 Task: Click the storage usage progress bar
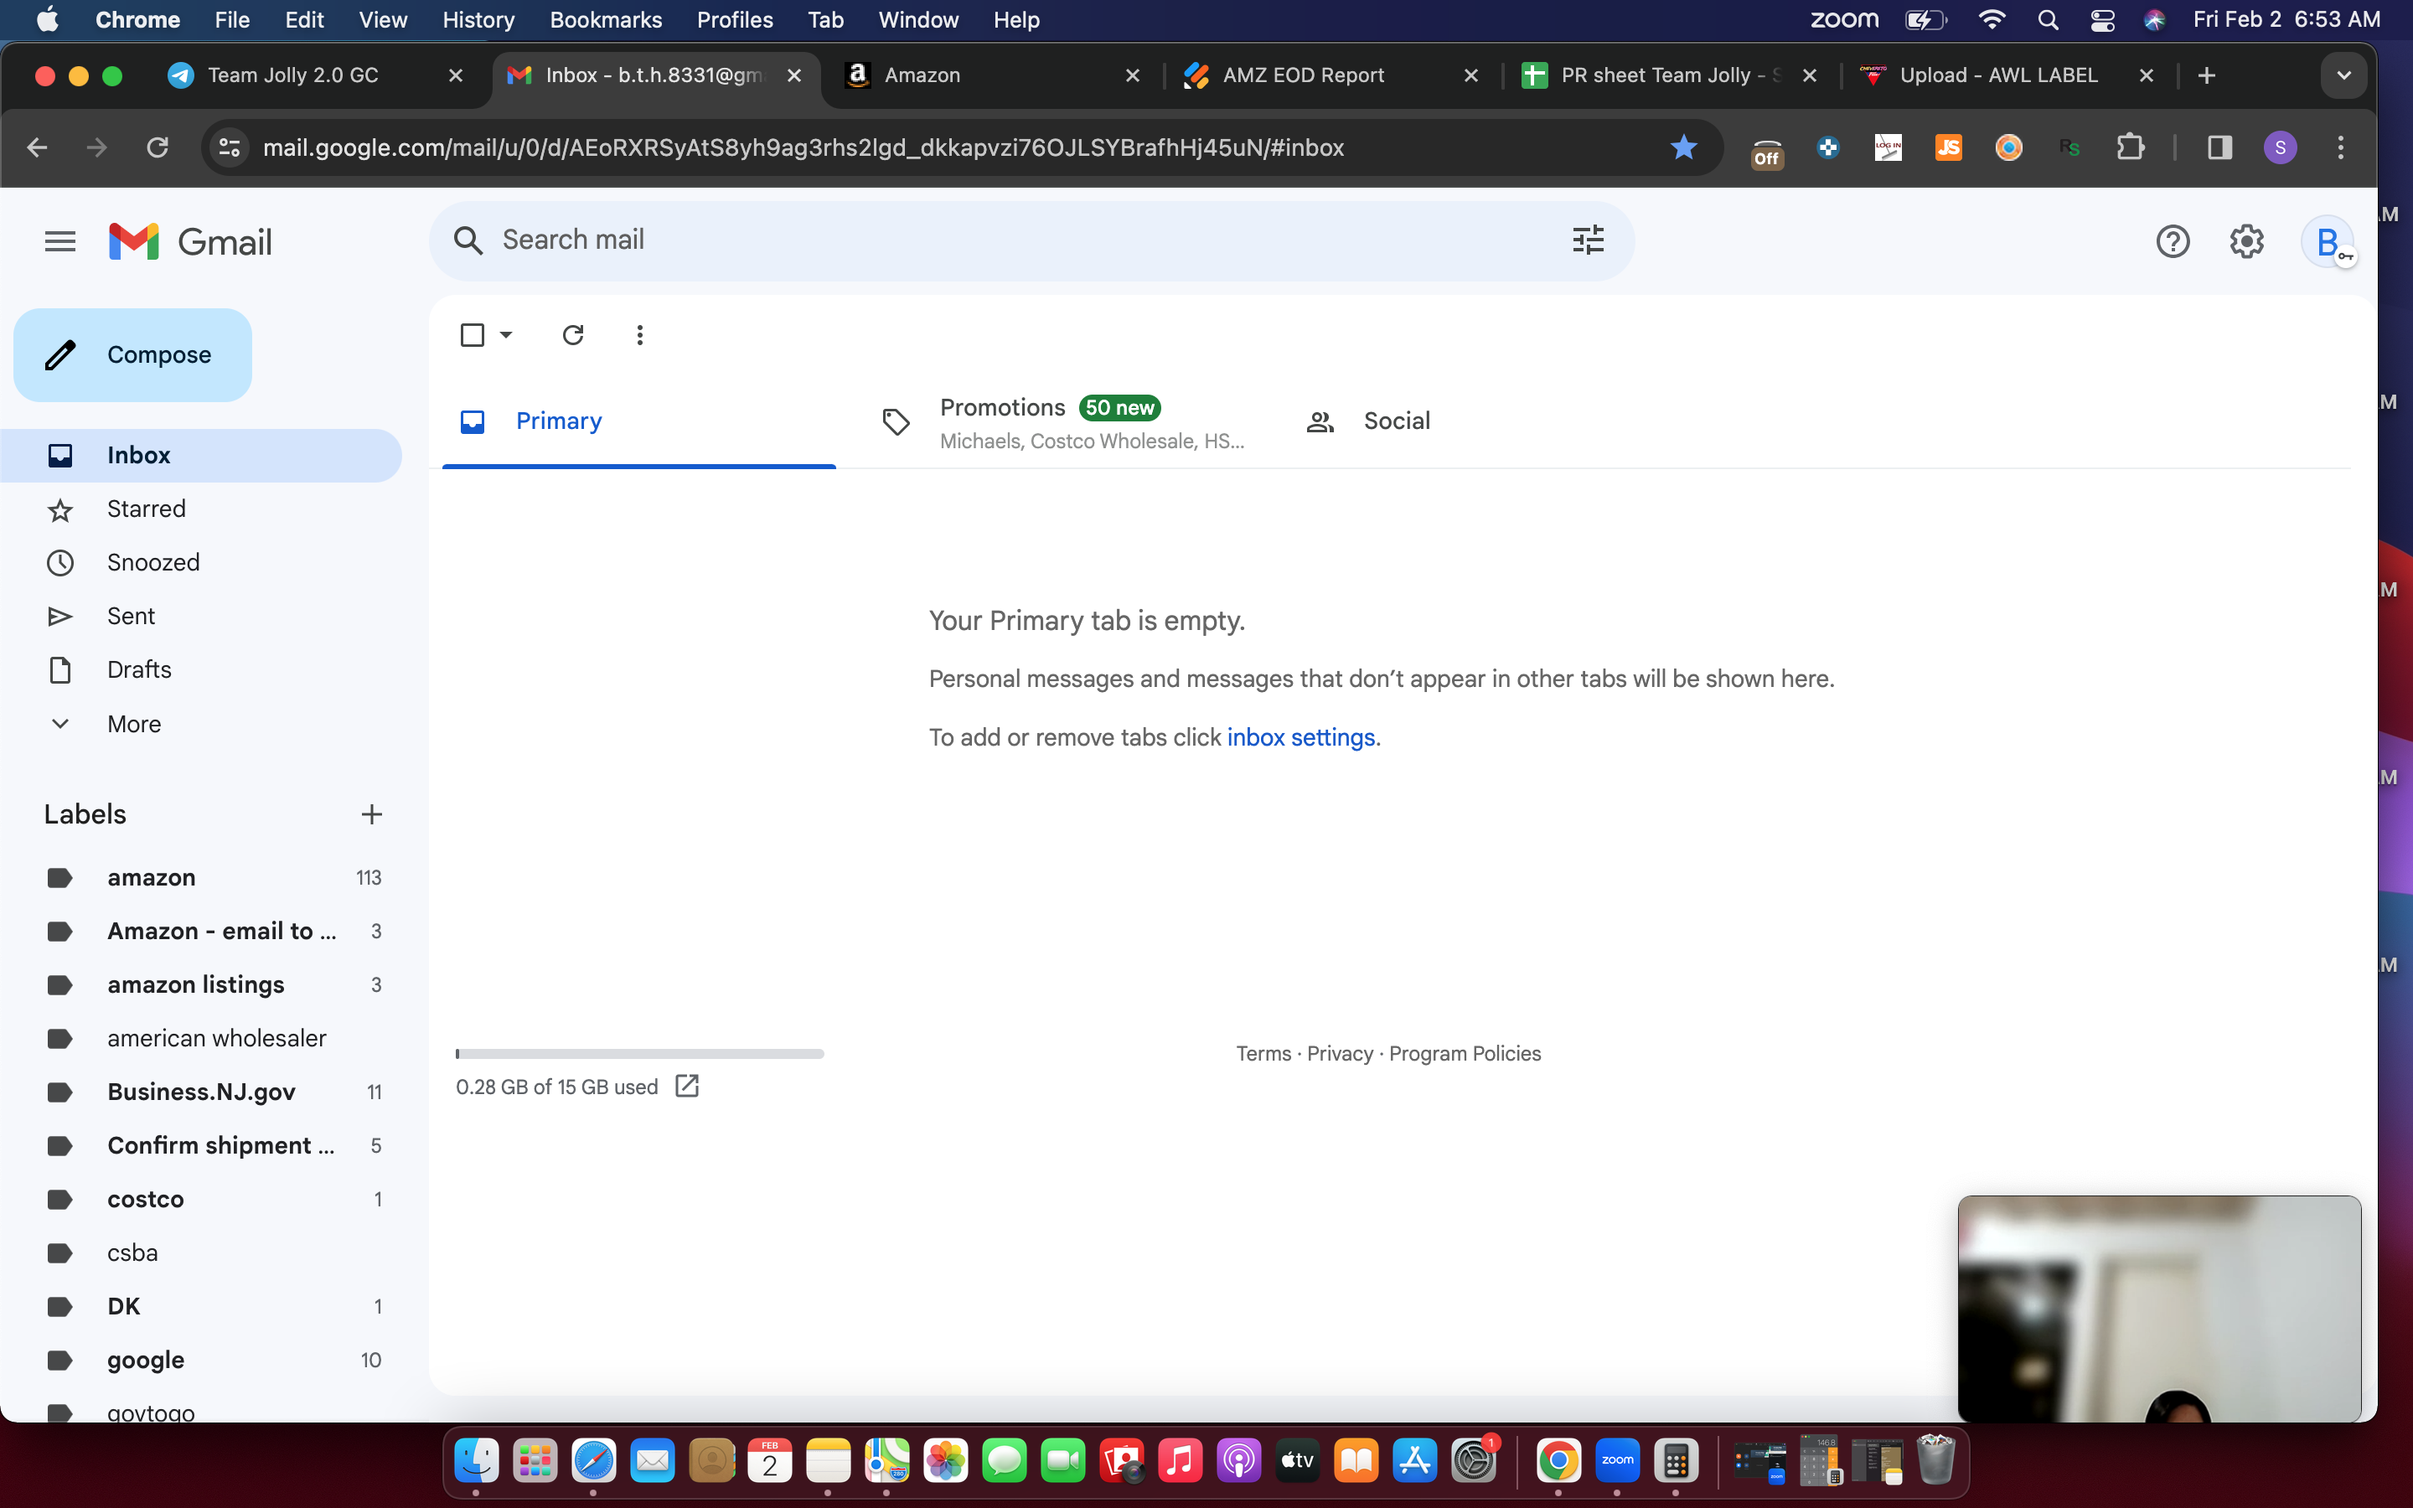(x=640, y=1053)
